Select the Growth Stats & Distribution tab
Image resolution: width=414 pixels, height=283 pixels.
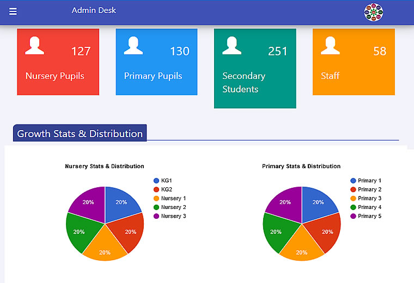coord(80,133)
